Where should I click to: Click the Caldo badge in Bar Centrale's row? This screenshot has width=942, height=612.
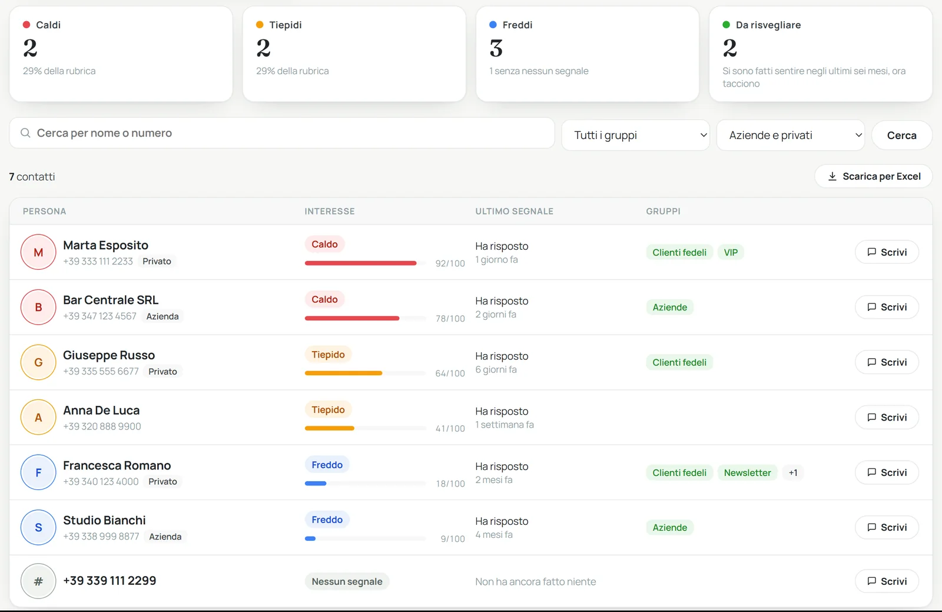point(324,300)
